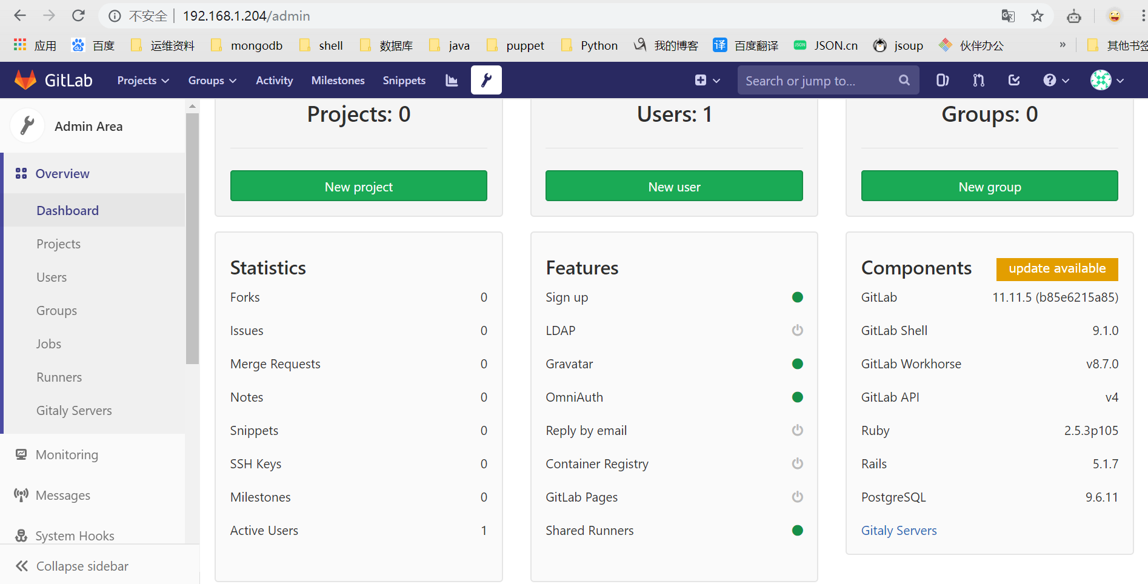Screen dimensions: 1148x584
Task: Click the translate page icon in address bar
Action: pos(1008,16)
